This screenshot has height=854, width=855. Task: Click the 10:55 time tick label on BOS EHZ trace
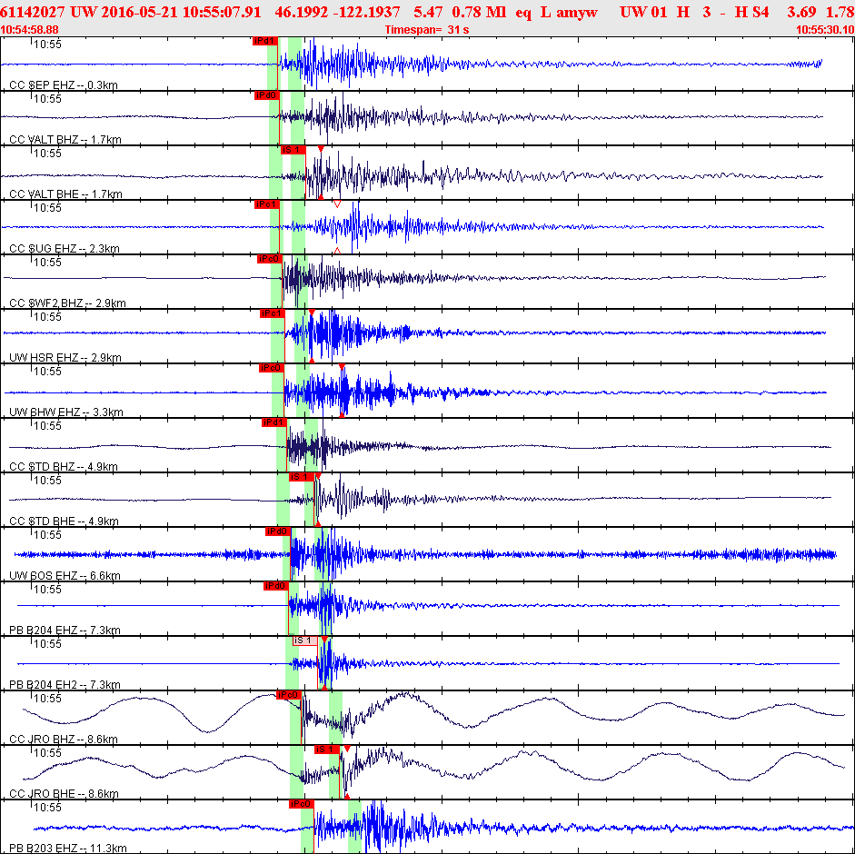coord(48,535)
